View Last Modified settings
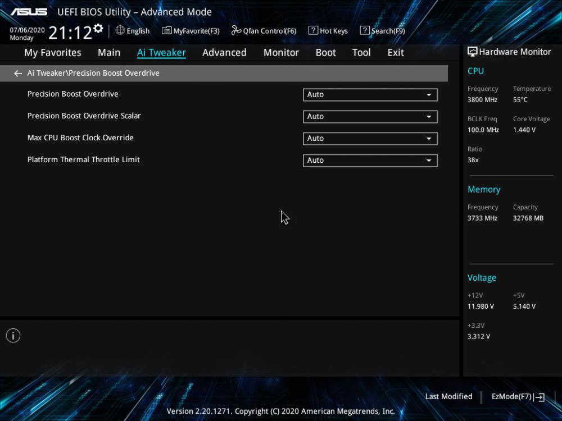This screenshot has width=562, height=421. (448, 397)
